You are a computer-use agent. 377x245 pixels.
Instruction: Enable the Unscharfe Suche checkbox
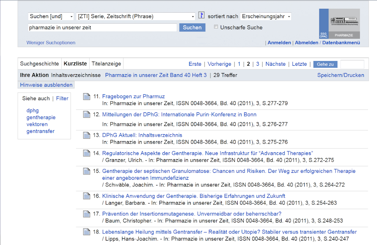coord(216,27)
